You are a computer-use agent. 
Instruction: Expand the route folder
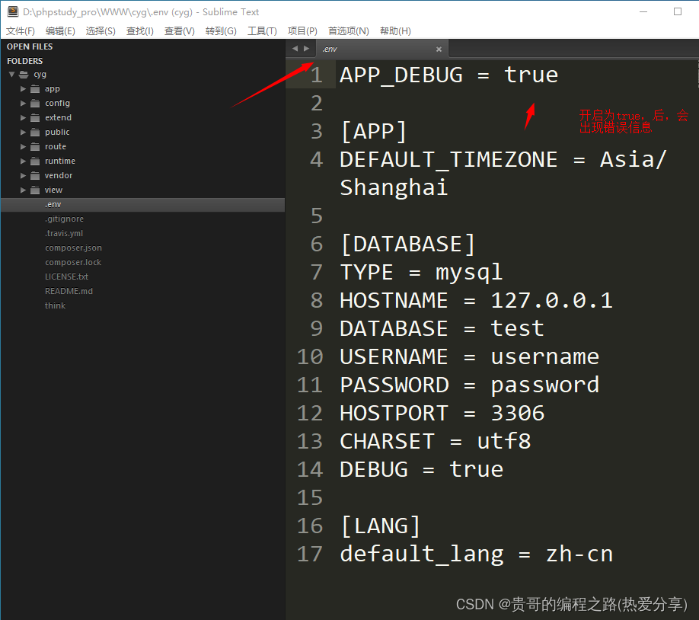tap(23, 147)
